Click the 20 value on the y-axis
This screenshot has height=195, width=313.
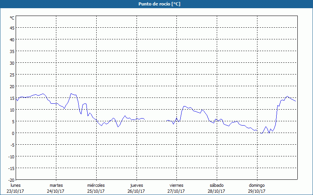12,86
